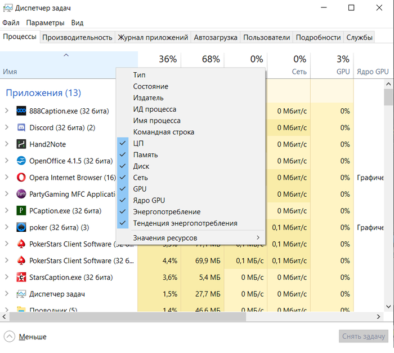The image size is (394, 353).
Task: Click the PCaption.exe icon
Action: 21,210
